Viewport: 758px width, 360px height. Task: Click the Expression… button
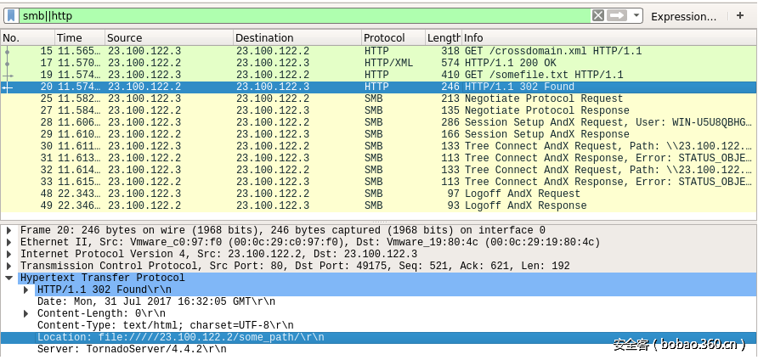(x=683, y=16)
